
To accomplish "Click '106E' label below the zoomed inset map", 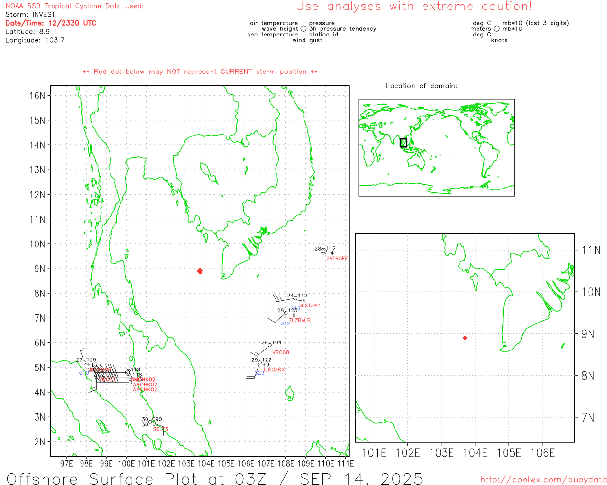I will point(543,453).
